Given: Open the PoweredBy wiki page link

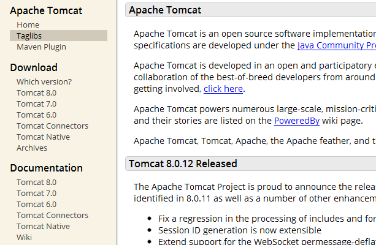Looking at the screenshot, I should tap(296, 121).
